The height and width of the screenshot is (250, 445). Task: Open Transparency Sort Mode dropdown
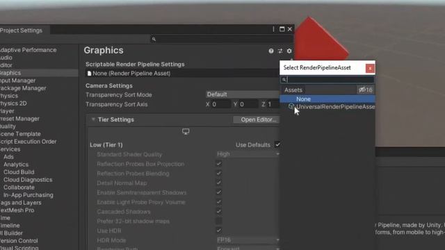[243, 94]
